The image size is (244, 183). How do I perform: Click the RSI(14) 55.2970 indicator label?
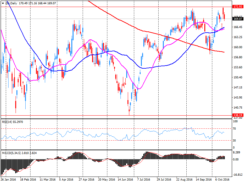click(13, 122)
